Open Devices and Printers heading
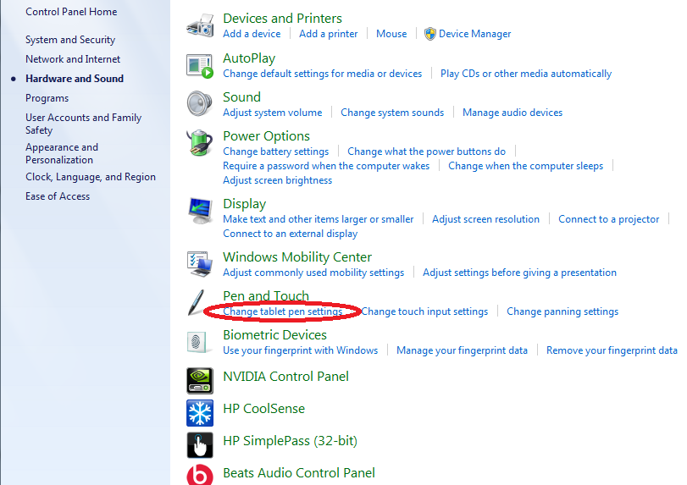 tap(282, 19)
